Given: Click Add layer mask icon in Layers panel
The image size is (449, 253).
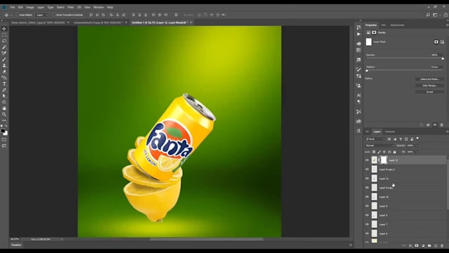Looking at the screenshot, I should [x=417, y=246].
